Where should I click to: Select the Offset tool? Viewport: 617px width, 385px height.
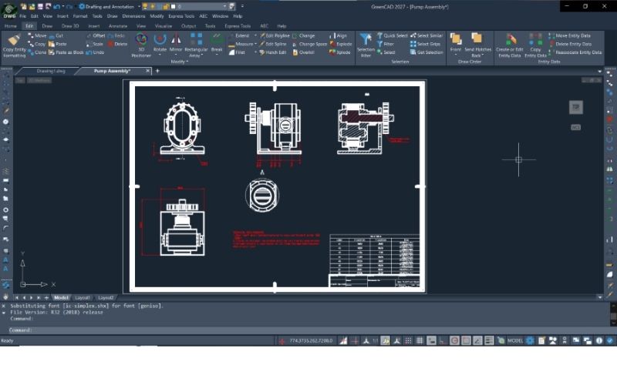pyautogui.click(x=96, y=35)
